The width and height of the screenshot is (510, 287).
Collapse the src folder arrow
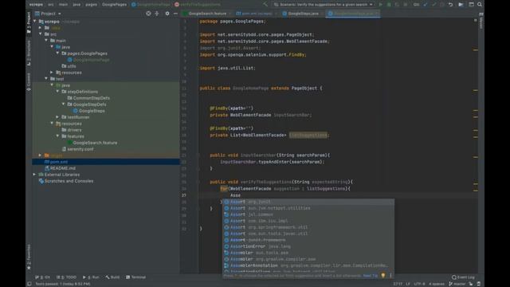click(41, 34)
